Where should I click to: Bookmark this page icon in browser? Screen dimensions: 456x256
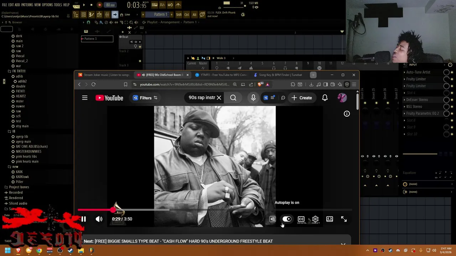tap(125, 84)
